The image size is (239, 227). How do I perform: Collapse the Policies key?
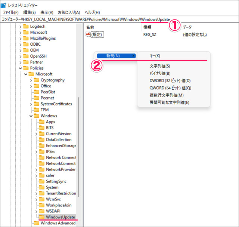[21, 68]
